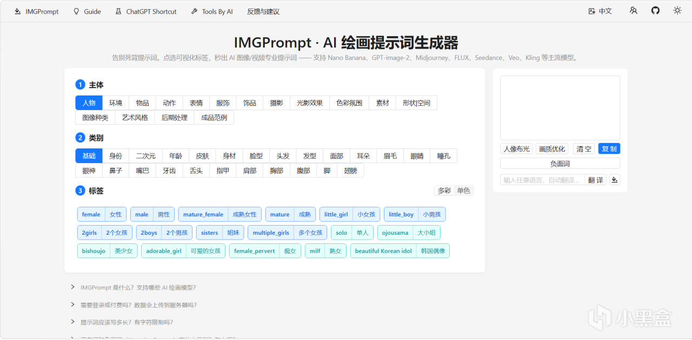Expand the '提示词应该写多长' FAQ question
Viewport: 692px width, 340px height.
(x=127, y=322)
